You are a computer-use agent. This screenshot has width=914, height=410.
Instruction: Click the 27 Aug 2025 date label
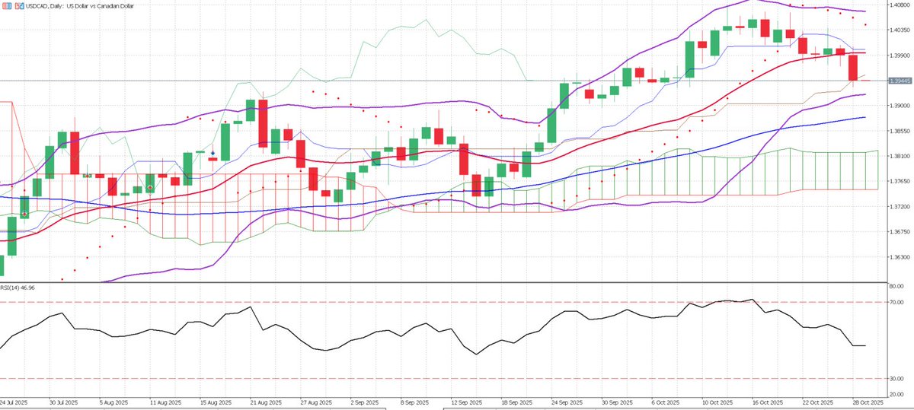(x=316, y=402)
